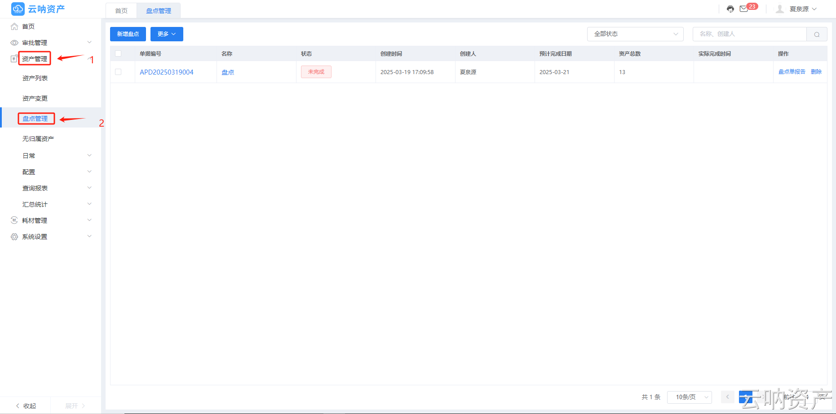Viewport: 836px width, 414px height.
Task: Click the asset icon beside 资产管理
Action: [x=14, y=59]
